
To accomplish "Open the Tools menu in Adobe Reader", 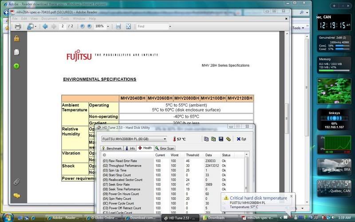I will [65, 19].
